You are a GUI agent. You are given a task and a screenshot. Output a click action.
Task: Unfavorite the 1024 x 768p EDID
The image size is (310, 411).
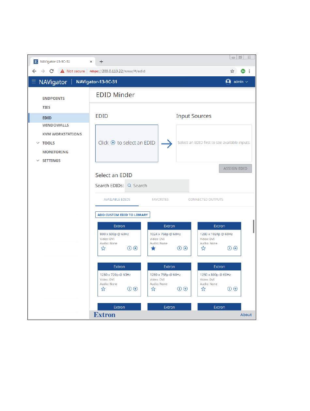(x=153, y=248)
